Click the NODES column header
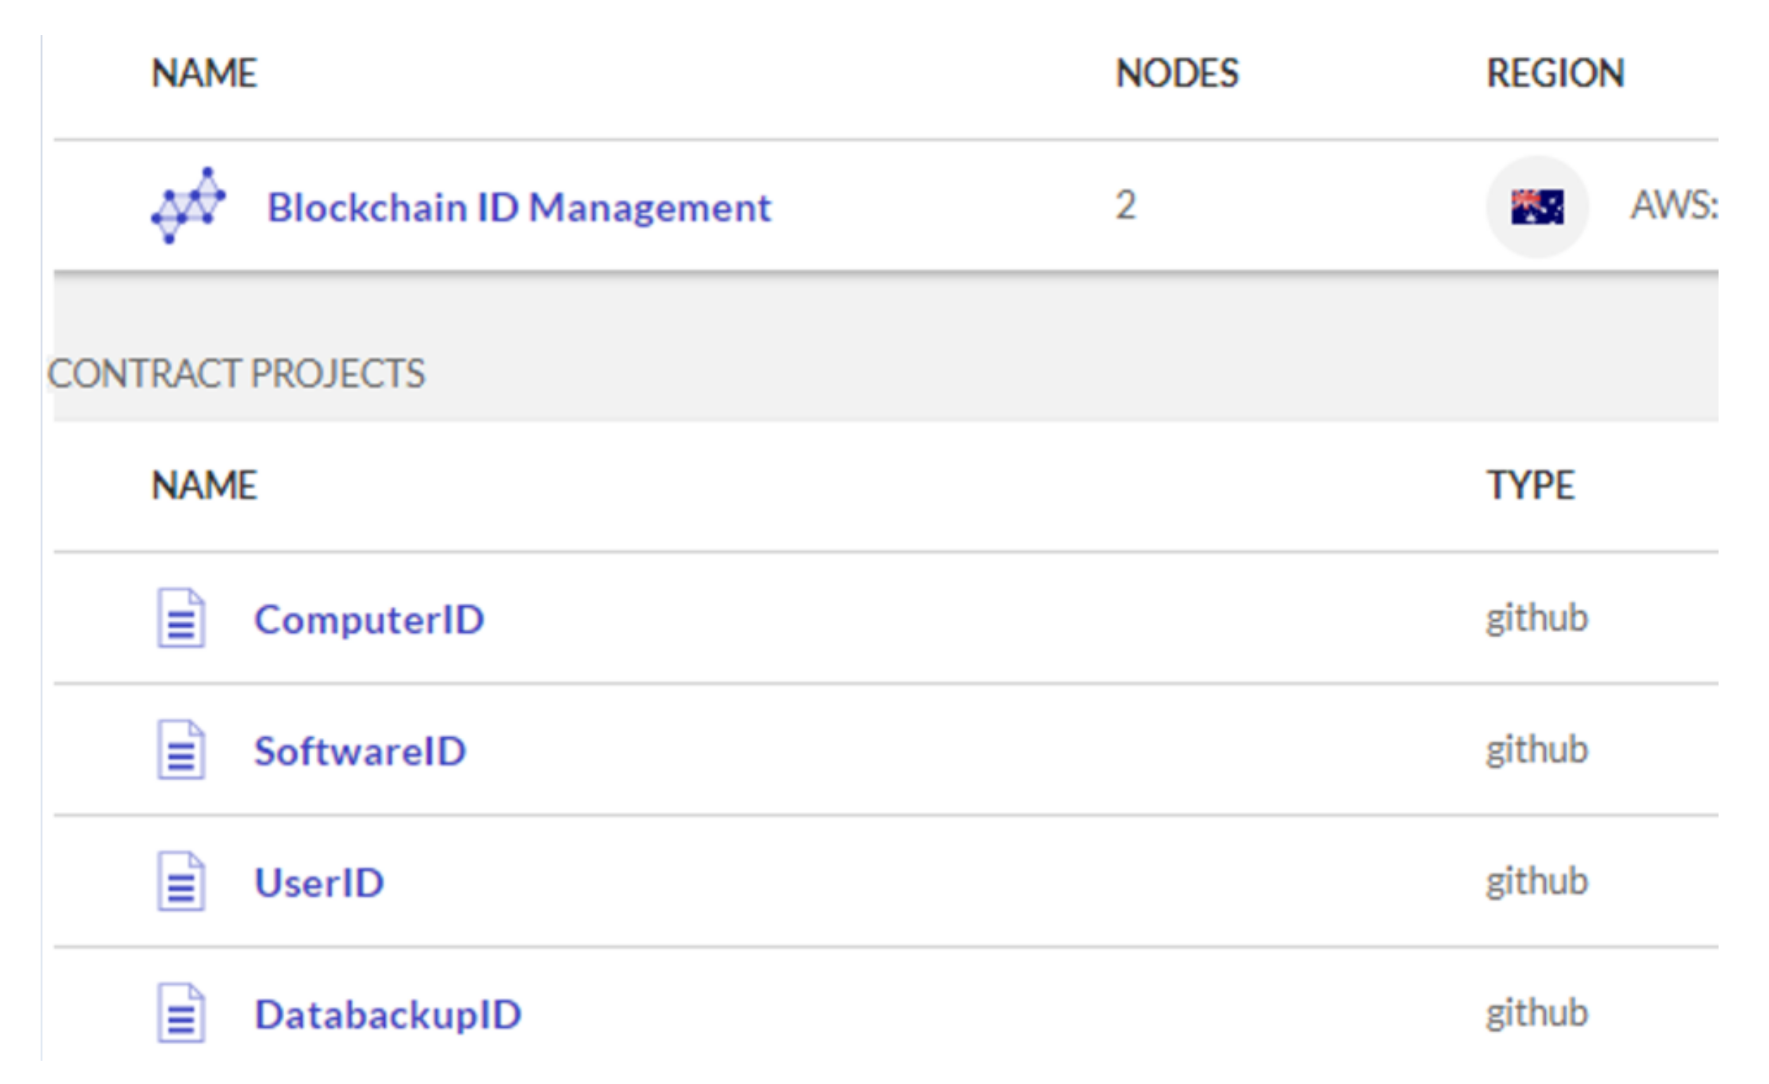 (1177, 73)
